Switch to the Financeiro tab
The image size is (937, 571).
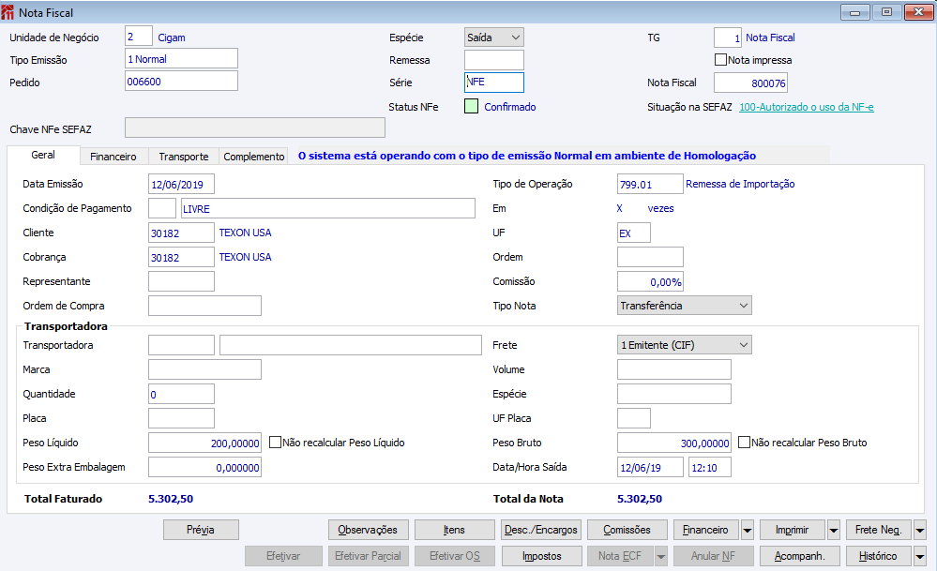[x=113, y=157]
